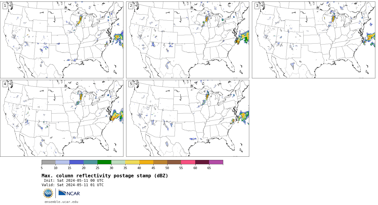This screenshot has height=205, width=378.
Task: Select the pale green 30-35 dBZ swatch
Action: [x=118, y=162]
